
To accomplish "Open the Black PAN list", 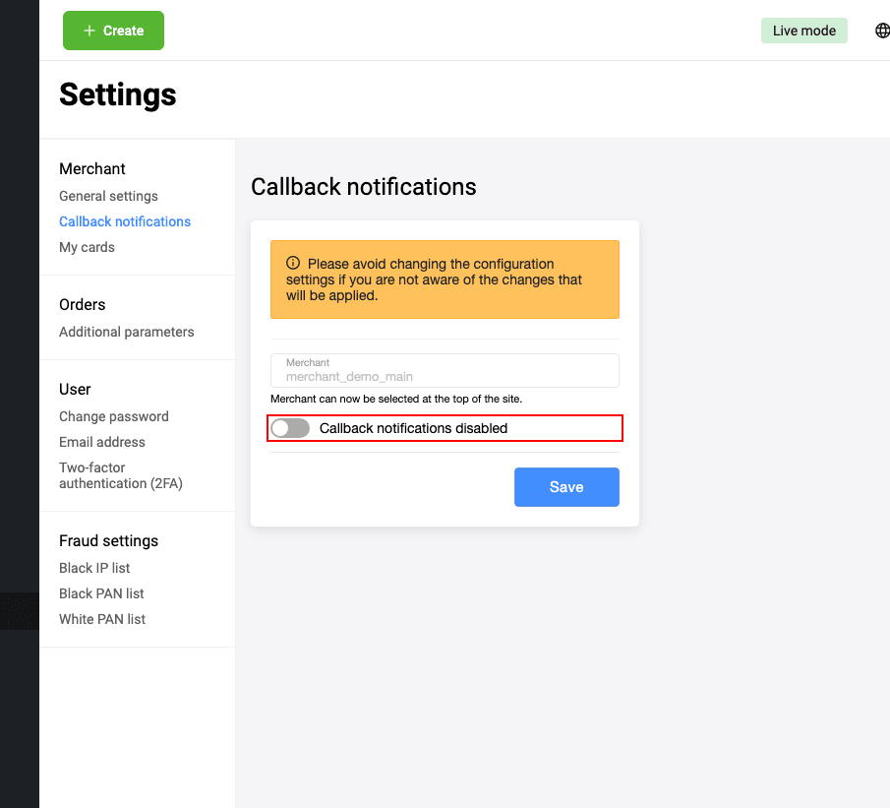I will click(x=101, y=593).
